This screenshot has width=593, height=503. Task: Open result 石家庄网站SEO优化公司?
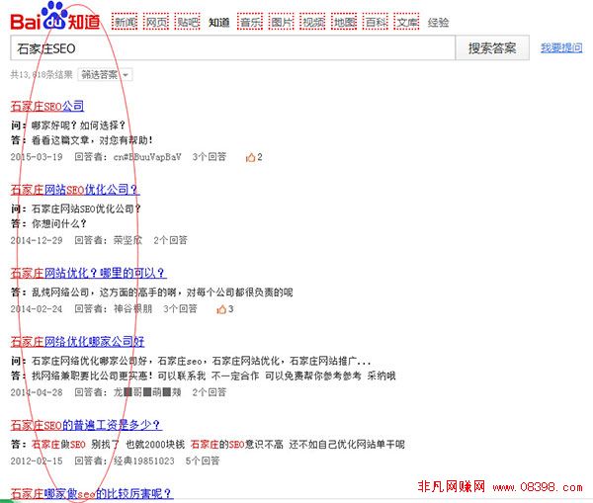[75, 190]
